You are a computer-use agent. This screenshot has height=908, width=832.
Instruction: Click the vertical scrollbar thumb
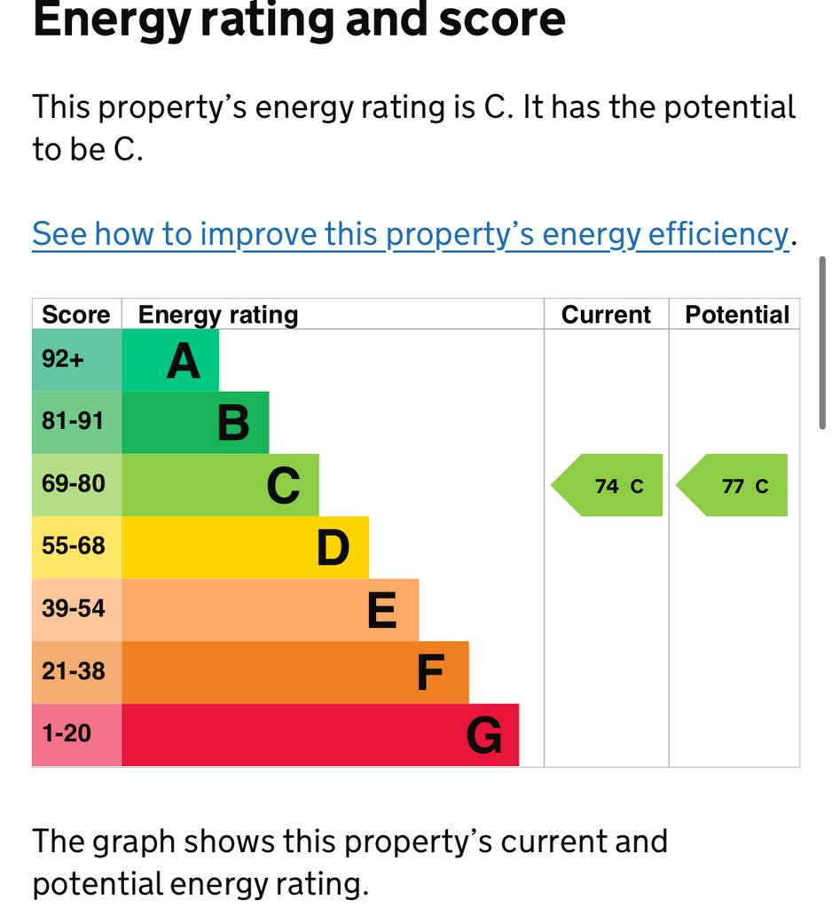click(x=824, y=344)
